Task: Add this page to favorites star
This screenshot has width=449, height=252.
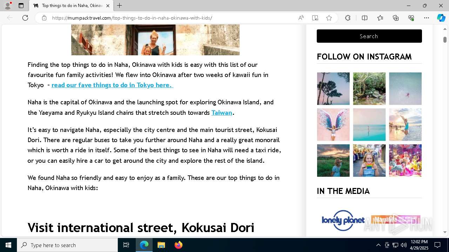Action: [329, 18]
